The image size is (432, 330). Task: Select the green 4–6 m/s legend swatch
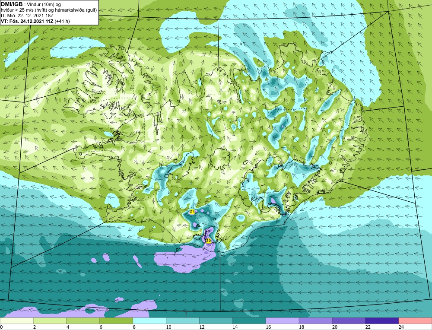[x=83, y=321]
